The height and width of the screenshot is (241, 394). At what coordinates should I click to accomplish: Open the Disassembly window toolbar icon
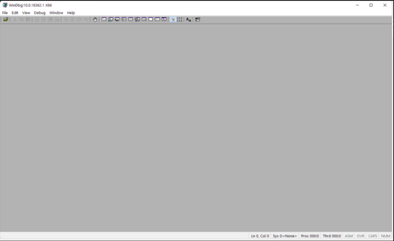(144, 20)
